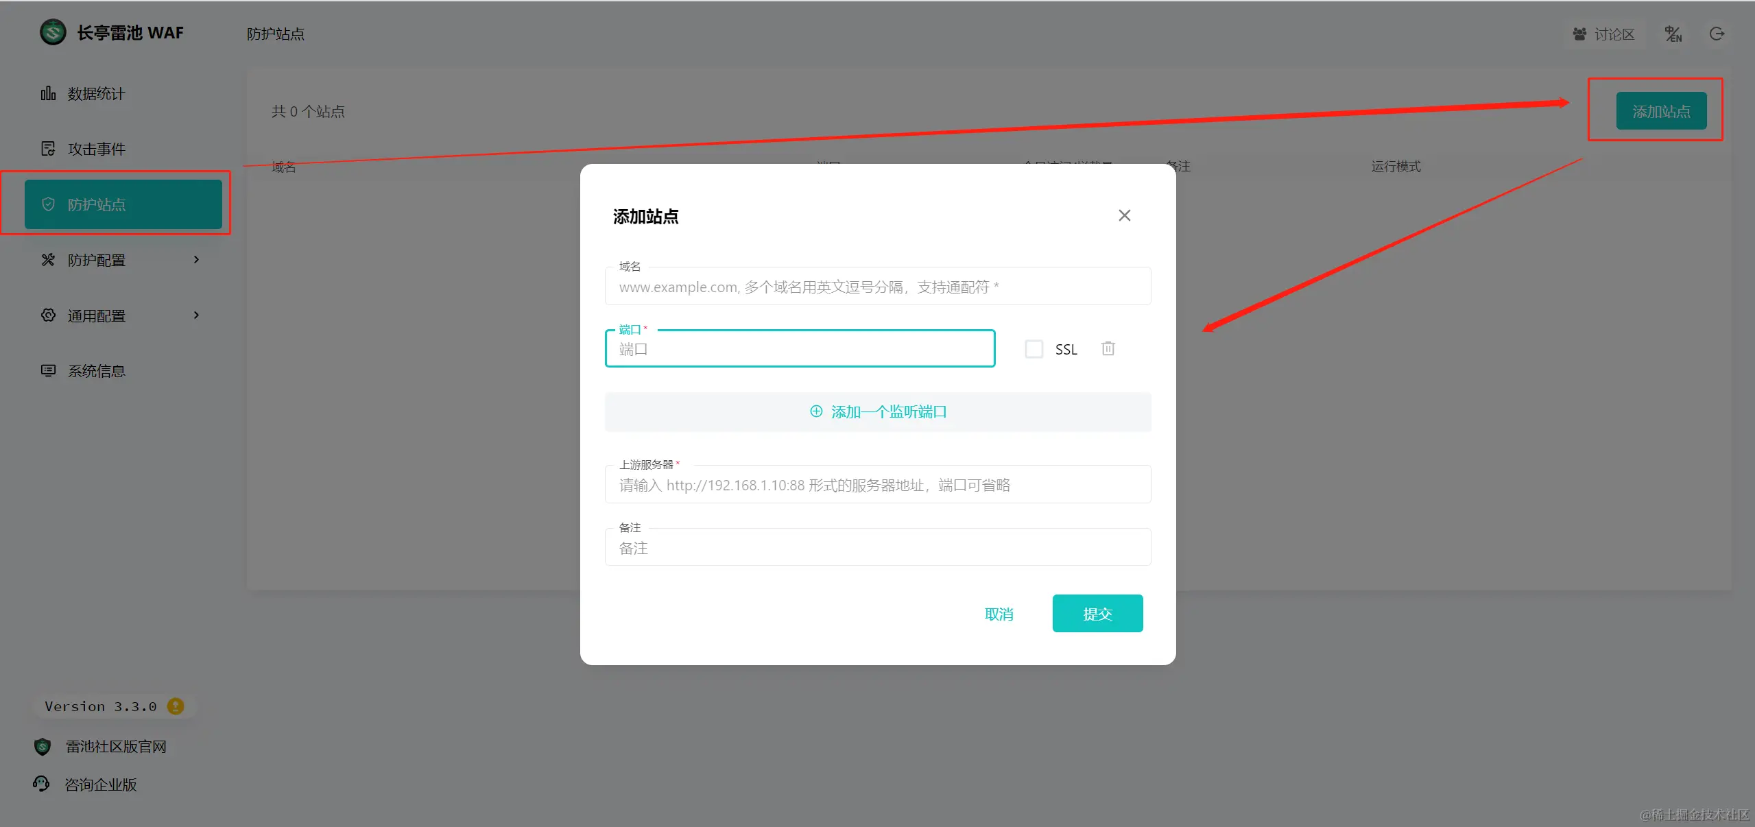The image size is (1755, 827).
Task: Click 添加一个监听端口 button
Action: 878,411
